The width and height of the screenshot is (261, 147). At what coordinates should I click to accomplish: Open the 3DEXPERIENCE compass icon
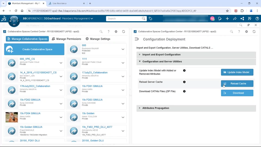point(14,21)
